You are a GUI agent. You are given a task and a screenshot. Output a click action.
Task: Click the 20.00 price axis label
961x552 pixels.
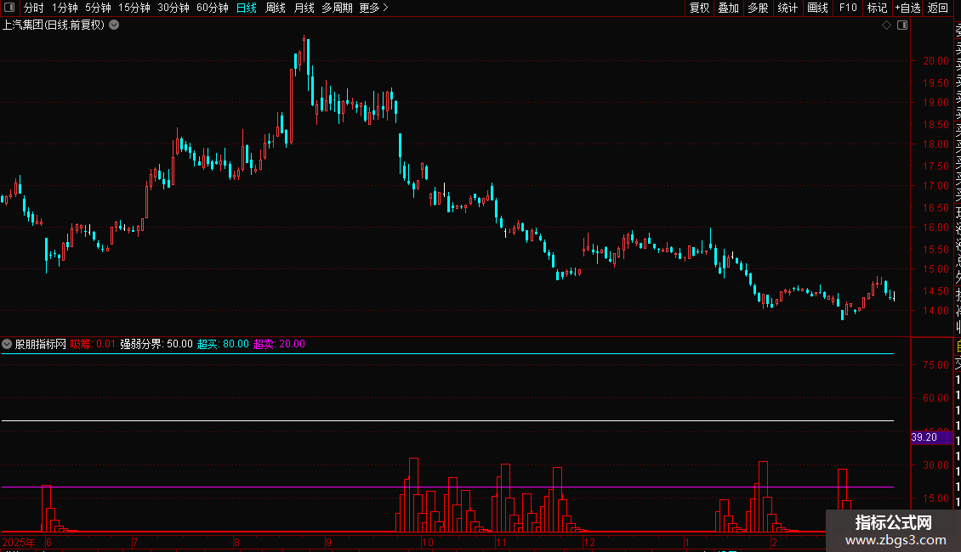click(935, 60)
